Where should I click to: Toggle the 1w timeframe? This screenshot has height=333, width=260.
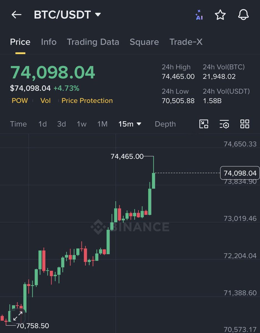click(81, 124)
